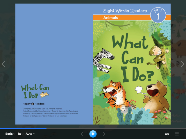Turn to the previous page with left-edge arrow
Viewport: 186px width, 139px height.
coord(3,64)
